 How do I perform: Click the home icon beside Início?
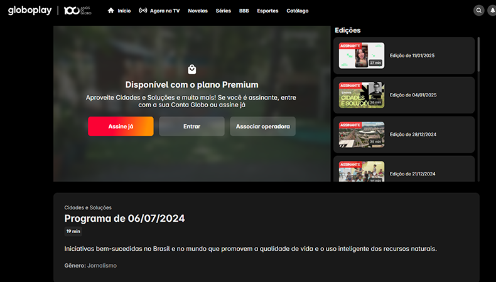coord(111,11)
